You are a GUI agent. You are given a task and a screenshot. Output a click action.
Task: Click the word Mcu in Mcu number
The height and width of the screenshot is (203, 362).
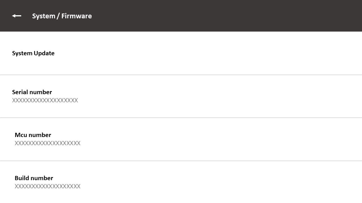(21, 135)
